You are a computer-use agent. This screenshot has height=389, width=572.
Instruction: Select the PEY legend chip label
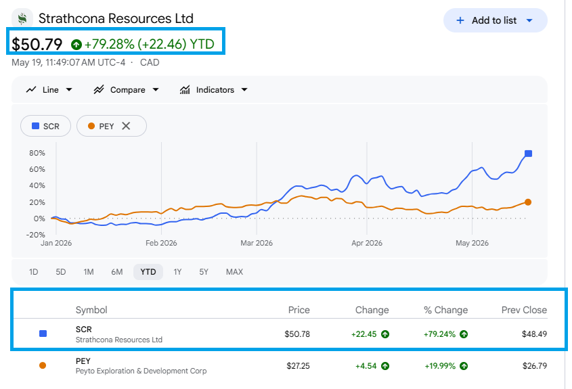(x=106, y=127)
